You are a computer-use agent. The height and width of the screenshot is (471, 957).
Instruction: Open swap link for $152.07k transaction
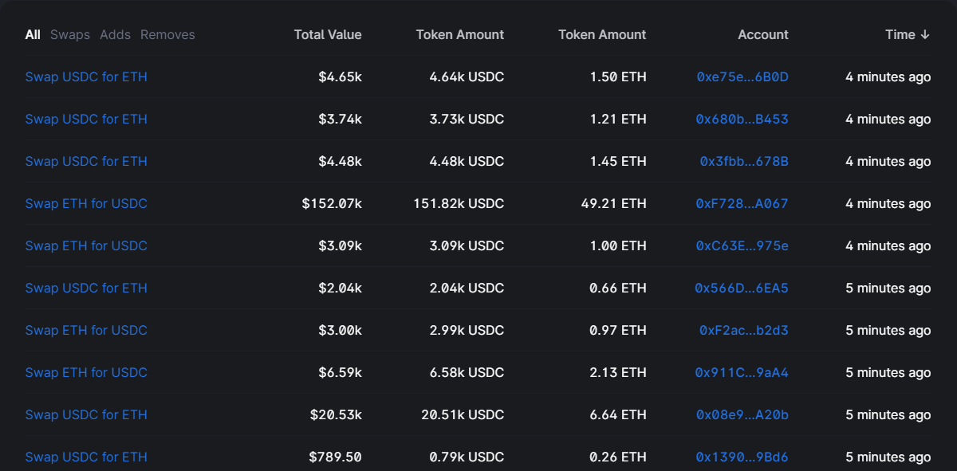[86, 203]
